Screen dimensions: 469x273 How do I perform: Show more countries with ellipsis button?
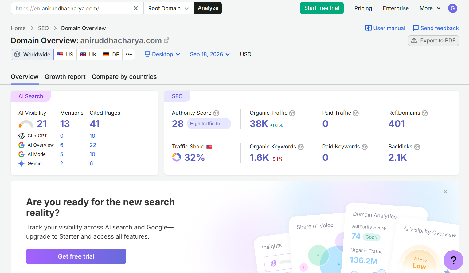pos(129,54)
